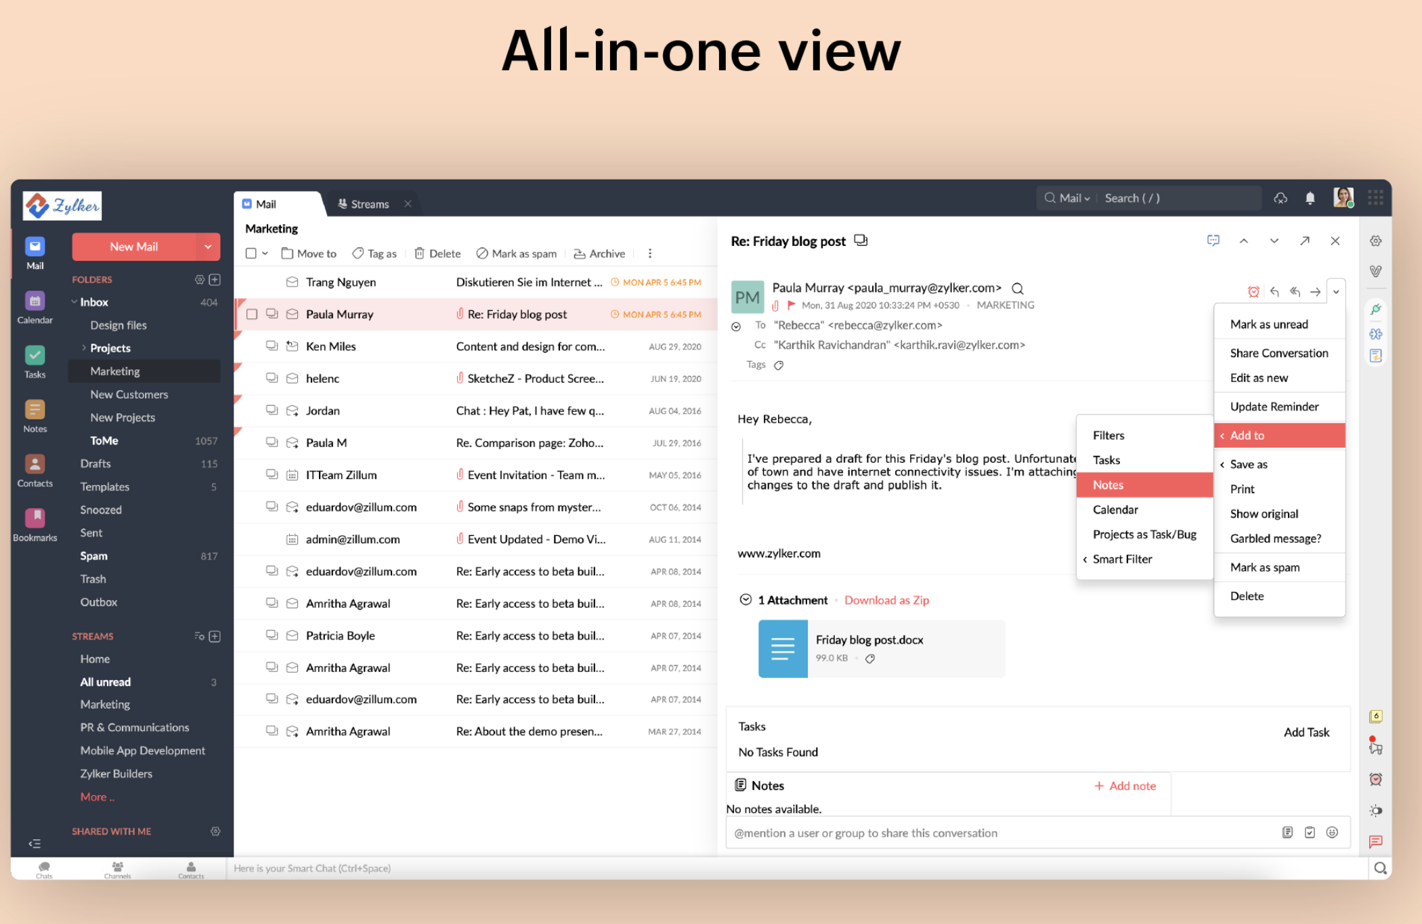
Task: Click the @mention comment input field
Action: [x=948, y=833]
